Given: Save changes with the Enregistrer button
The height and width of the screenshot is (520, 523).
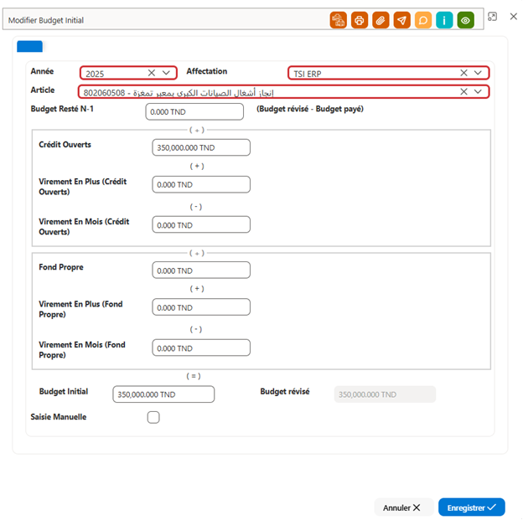Looking at the screenshot, I should (x=472, y=507).
